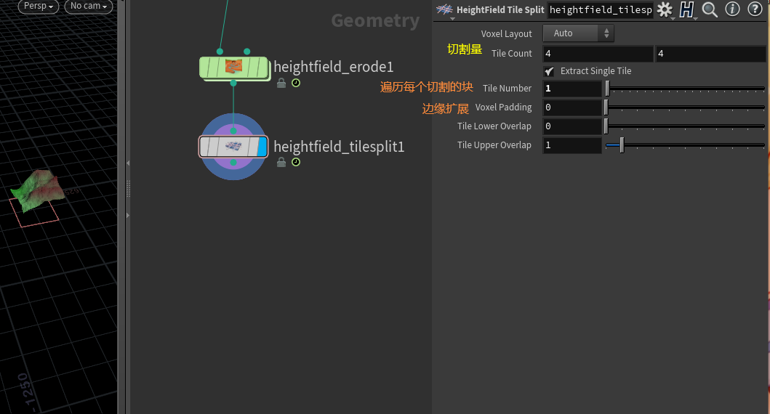Viewport: 770px width, 414px height.
Task: Open the Persp viewport dropdown
Action: (x=39, y=6)
